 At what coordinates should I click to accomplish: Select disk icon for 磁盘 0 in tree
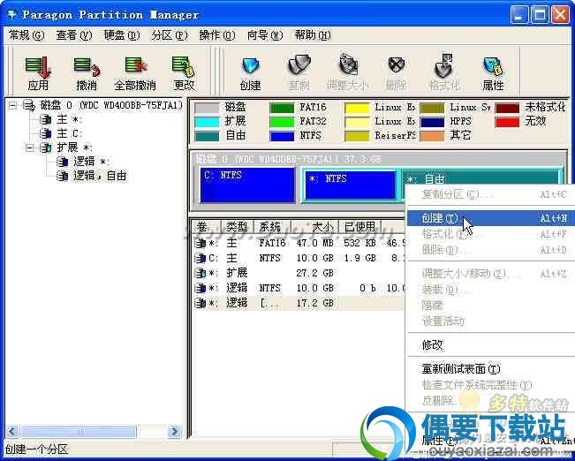pos(29,106)
